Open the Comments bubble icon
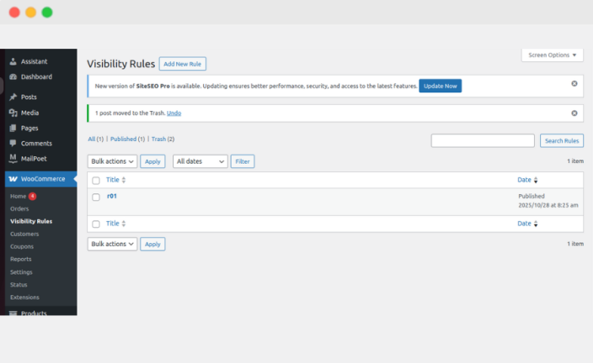The height and width of the screenshot is (363, 593). [x=13, y=143]
